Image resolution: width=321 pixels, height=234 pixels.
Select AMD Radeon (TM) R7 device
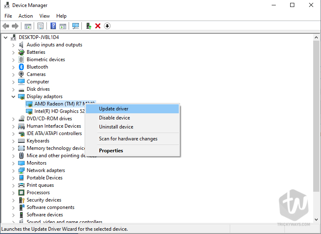pyautogui.click(x=60, y=104)
